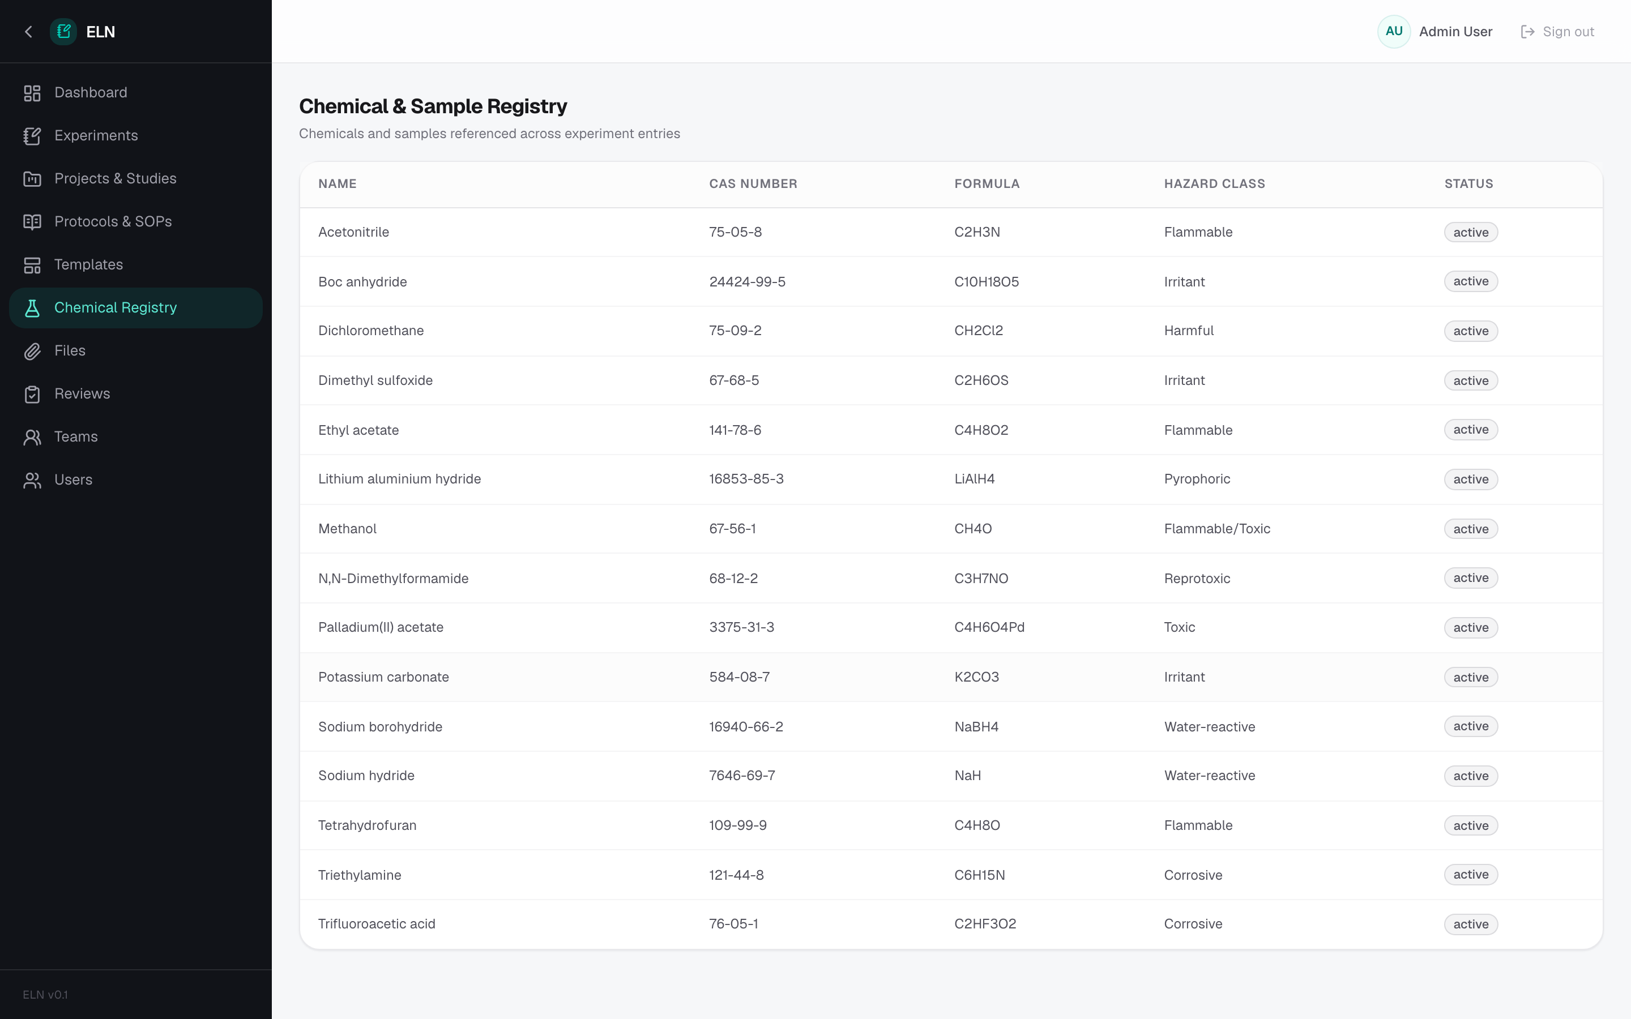The width and height of the screenshot is (1631, 1019).
Task: Click formula C4H6O4Pd
Action: [x=989, y=627]
